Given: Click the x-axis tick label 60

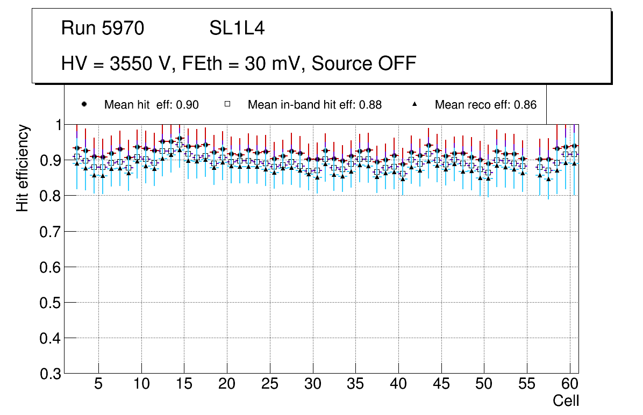Looking at the screenshot, I should pyautogui.click(x=570, y=385).
